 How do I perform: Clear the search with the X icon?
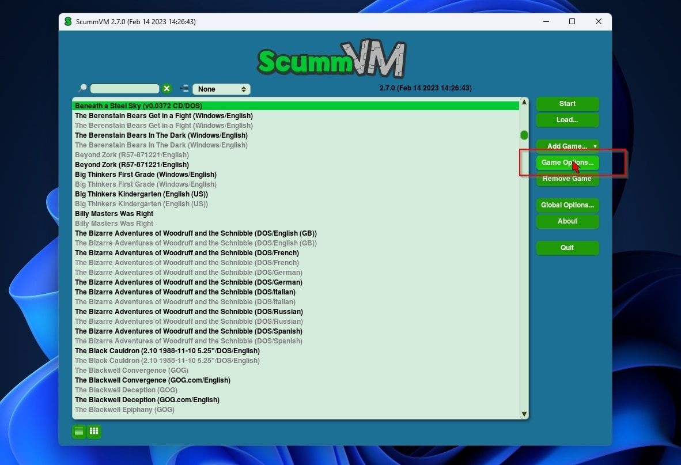click(167, 89)
